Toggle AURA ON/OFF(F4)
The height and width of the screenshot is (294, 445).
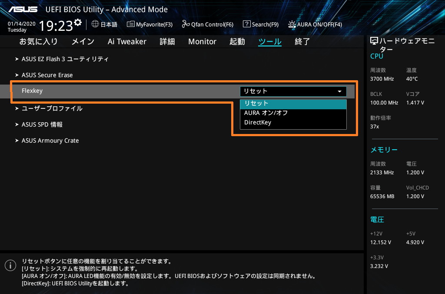(315, 24)
